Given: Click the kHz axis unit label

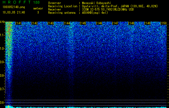Looking at the screenshot, I should [2, 22].
